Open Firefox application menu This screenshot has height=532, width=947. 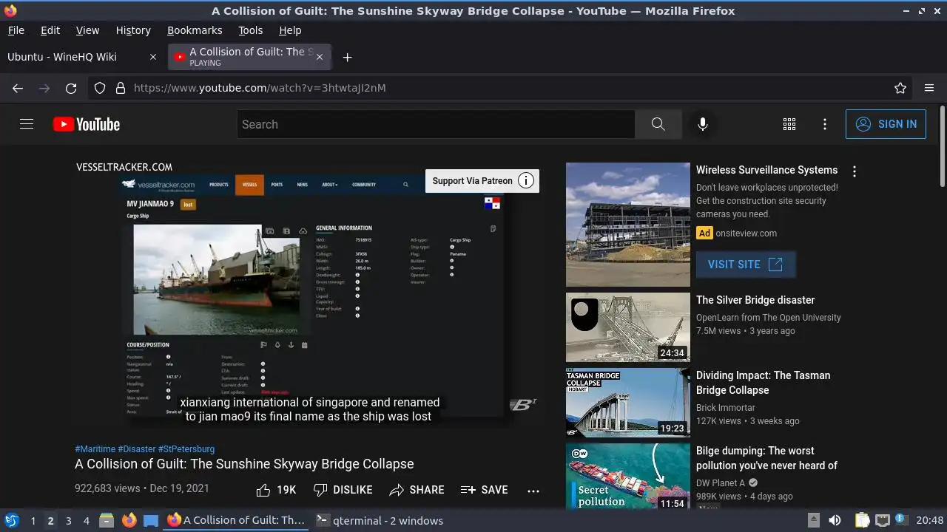pyautogui.click(x=929, y=88)
